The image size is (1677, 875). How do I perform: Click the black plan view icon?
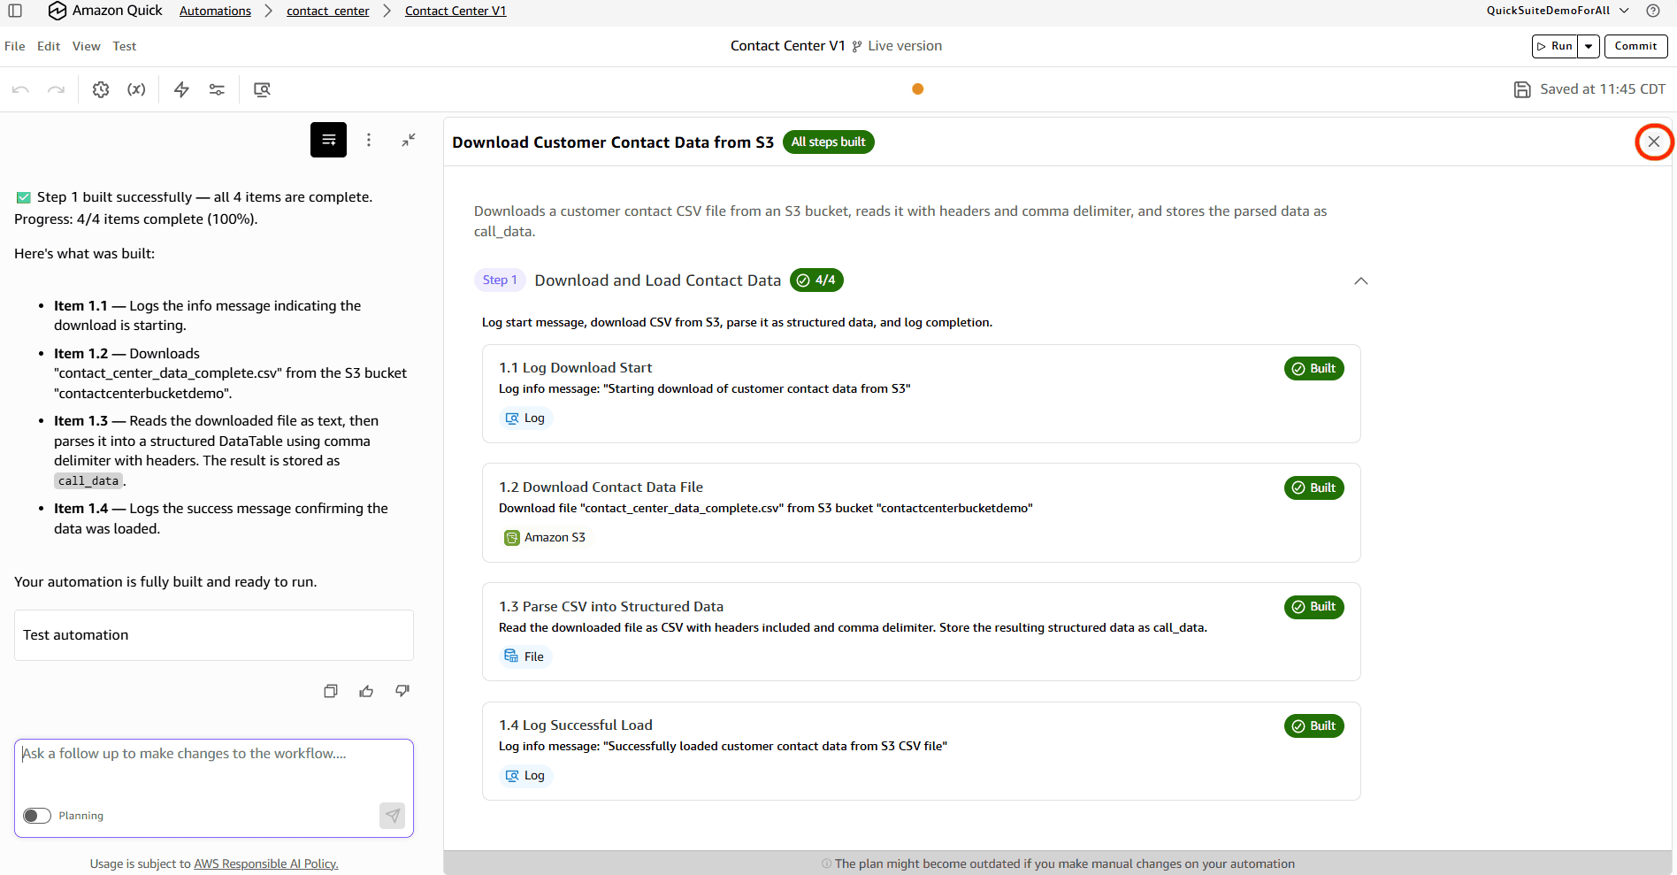(328, 140)
